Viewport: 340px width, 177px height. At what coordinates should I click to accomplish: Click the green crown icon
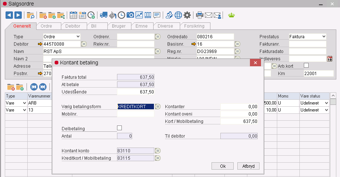pyautogui.click(x=231, y=15)
